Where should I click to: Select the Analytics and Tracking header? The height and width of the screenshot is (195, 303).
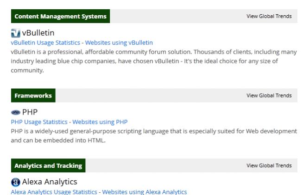pyautogui.click(x=48, y=165)
